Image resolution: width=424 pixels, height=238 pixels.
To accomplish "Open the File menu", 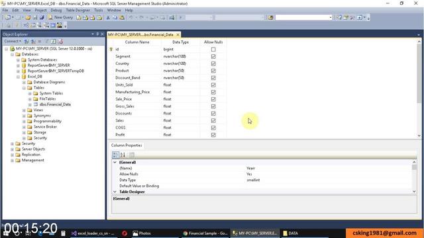I will click(5, 11).
